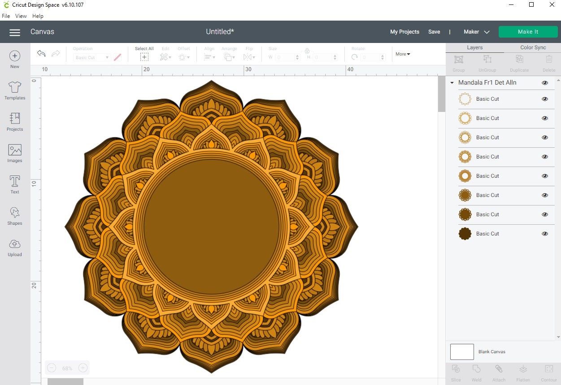This screenshot has width=561, height=385.
Task: Toggle visibility of the darkest Basic Cut layer
Action: pyautogui.click(x=545, y=233)
